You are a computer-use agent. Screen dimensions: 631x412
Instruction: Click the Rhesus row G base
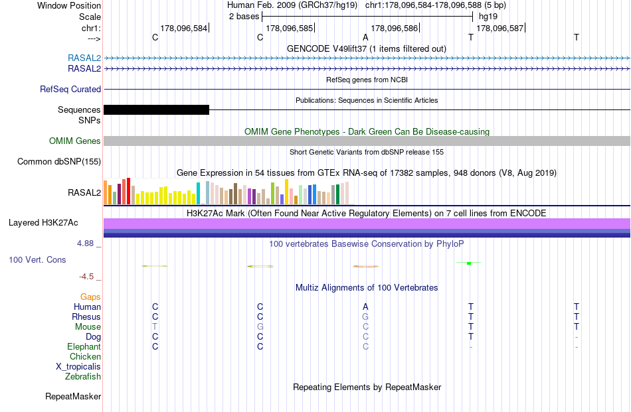365,316
